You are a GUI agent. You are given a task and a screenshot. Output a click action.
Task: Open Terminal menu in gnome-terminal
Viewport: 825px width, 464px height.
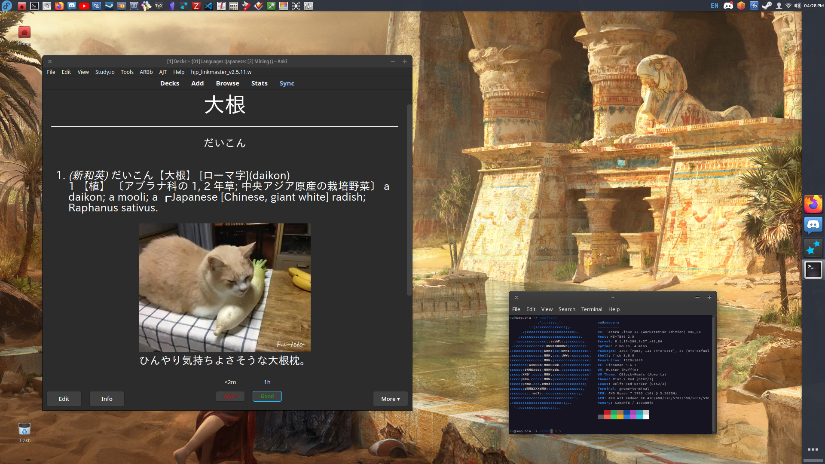point(591,309)
